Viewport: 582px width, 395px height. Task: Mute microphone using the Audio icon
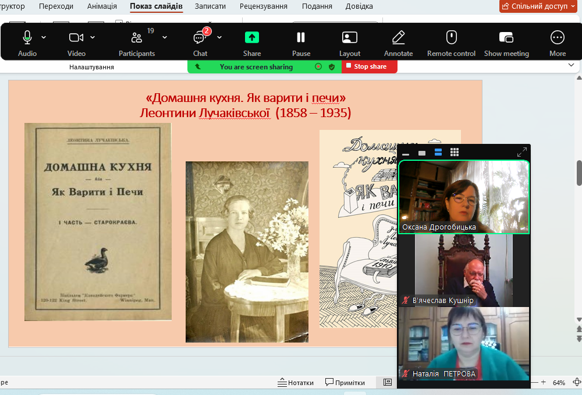pyautogui.click(x=27, y=38)
